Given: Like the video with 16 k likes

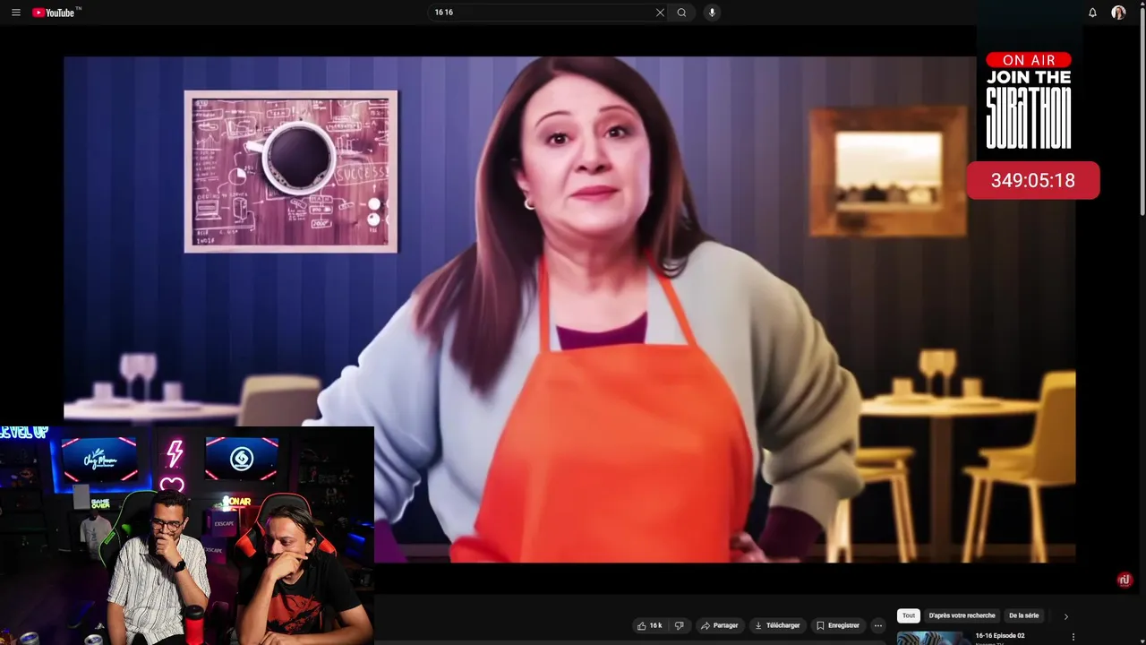Looking at the screenshot, I should pos(650,625).
